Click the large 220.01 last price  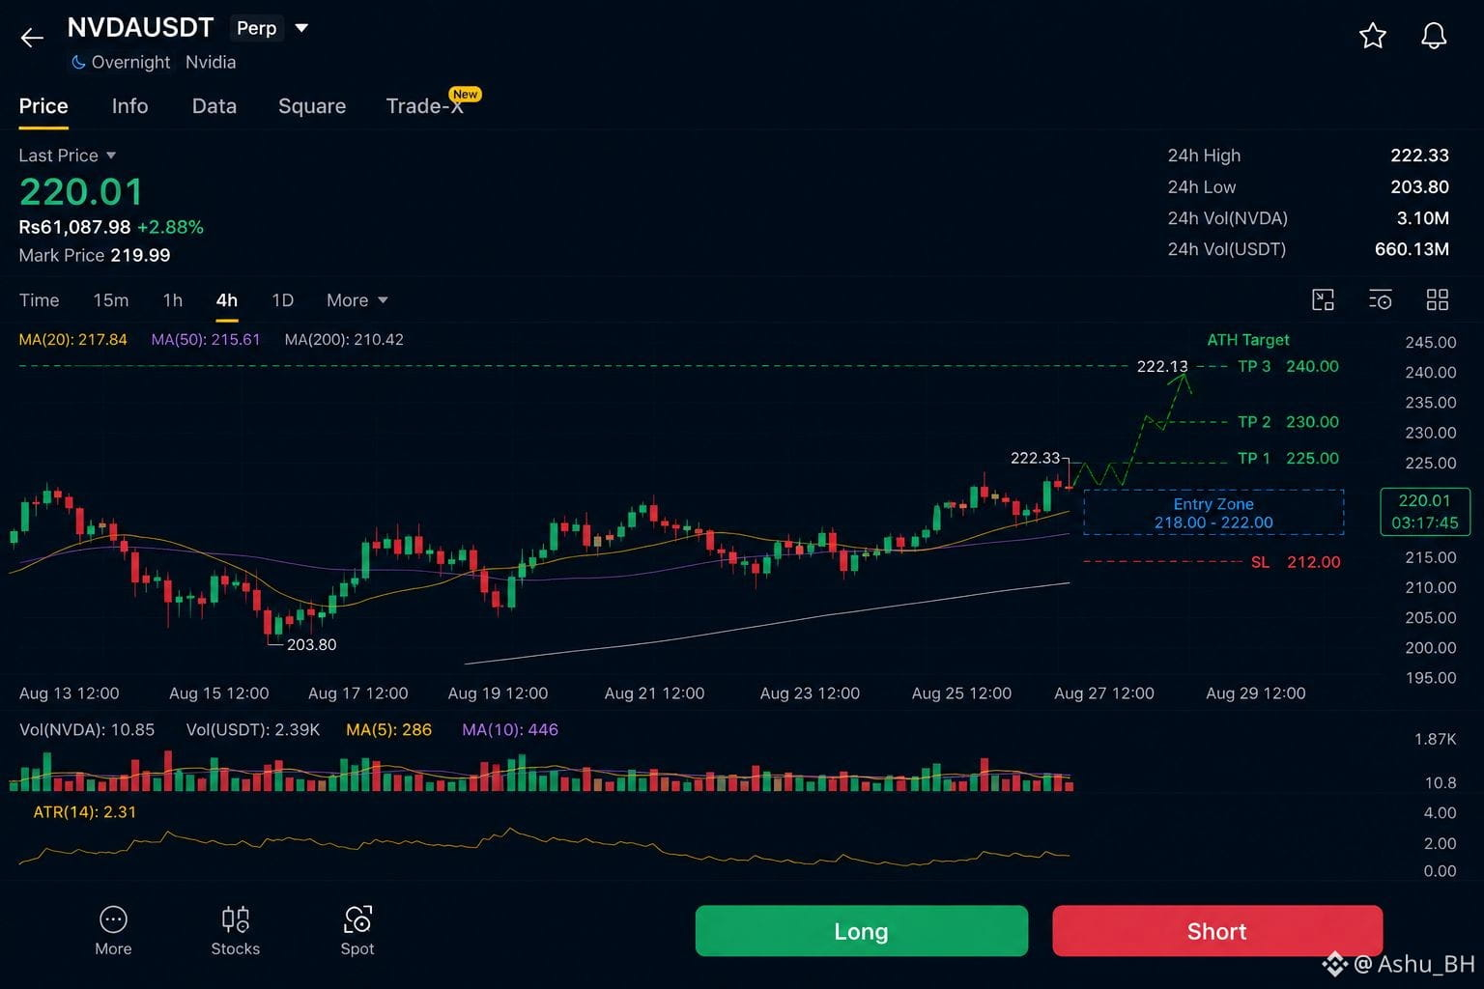(x=81, y=192)
